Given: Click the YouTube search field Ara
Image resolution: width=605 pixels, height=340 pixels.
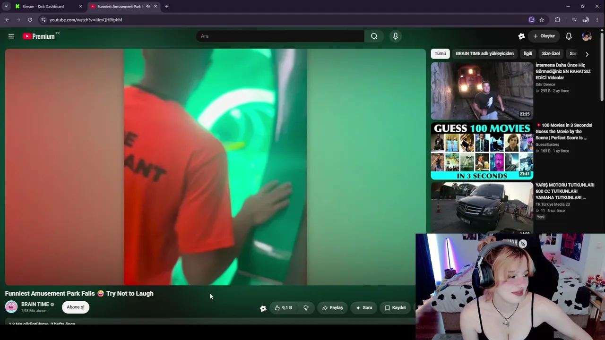Looking at the screenshot, I should point(280,36).
